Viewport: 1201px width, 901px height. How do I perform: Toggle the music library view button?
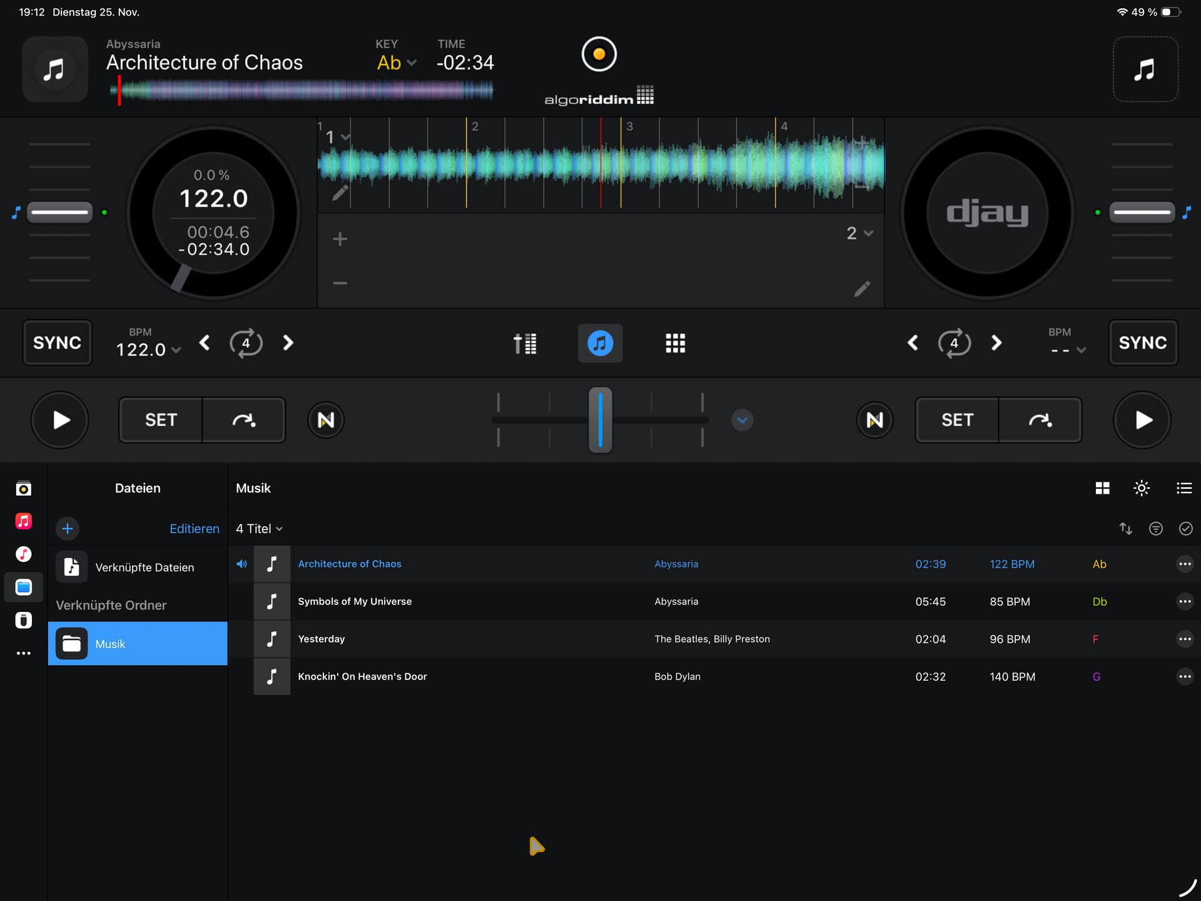tap(599, 343)
